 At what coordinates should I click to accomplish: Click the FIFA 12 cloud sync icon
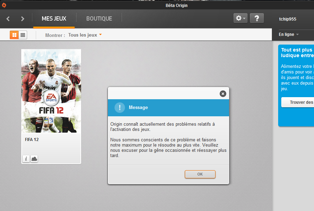pyautogui.click(x=34, y=159)
